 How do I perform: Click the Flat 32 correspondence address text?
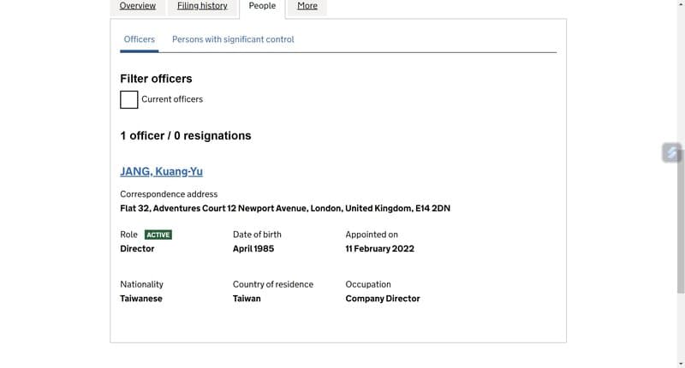click(285, 208)
